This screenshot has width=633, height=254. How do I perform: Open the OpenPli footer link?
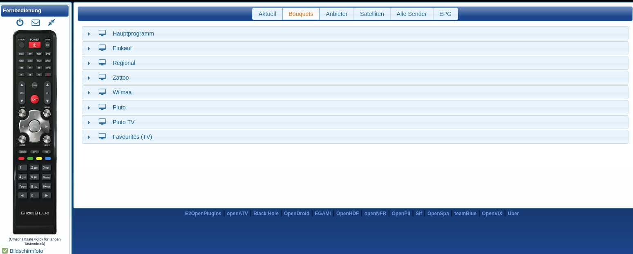[401, 214]
